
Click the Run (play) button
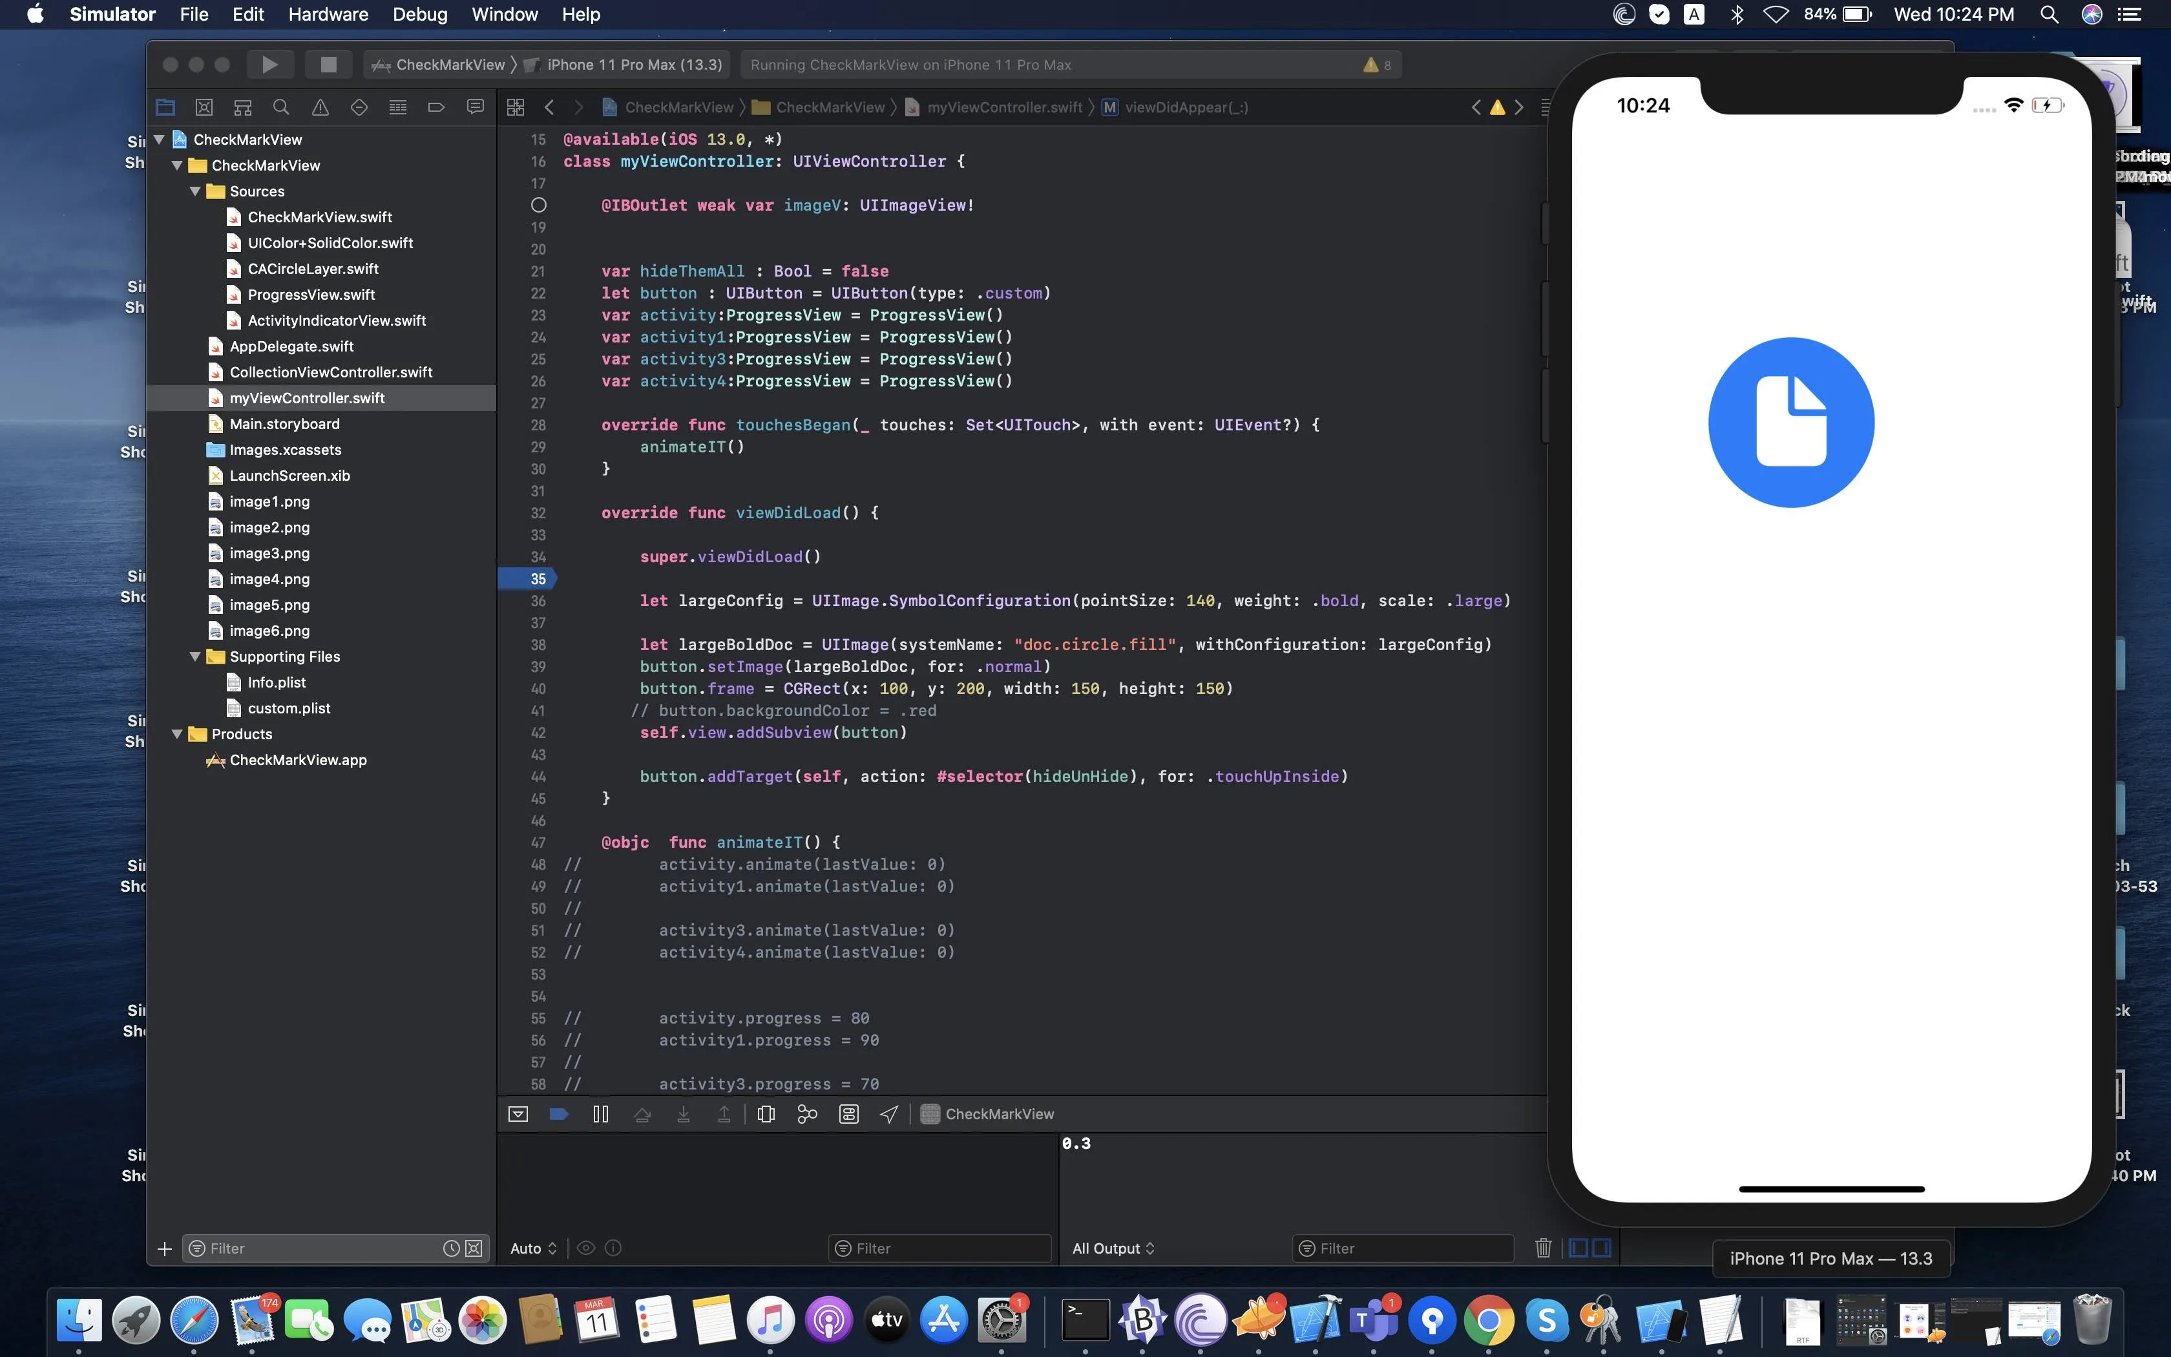pos(269,65)
